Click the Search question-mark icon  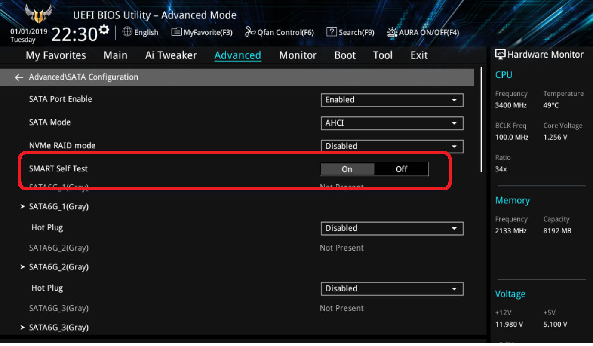(332, 32)
